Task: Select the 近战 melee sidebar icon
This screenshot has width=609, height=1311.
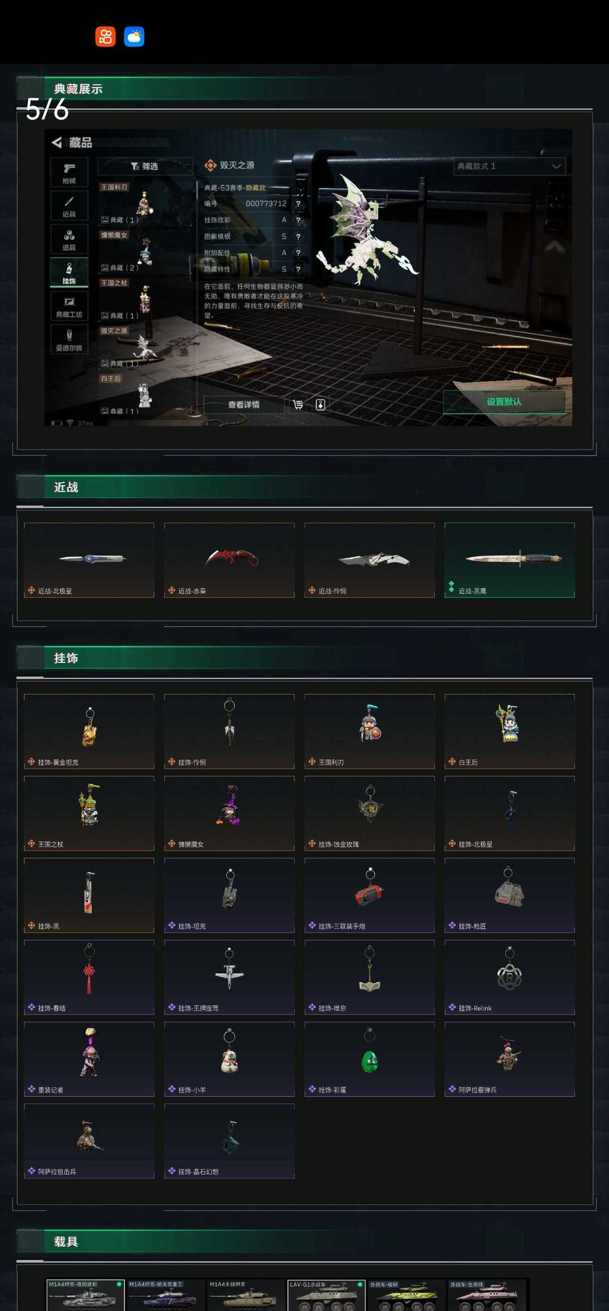Action: [69, 205]
